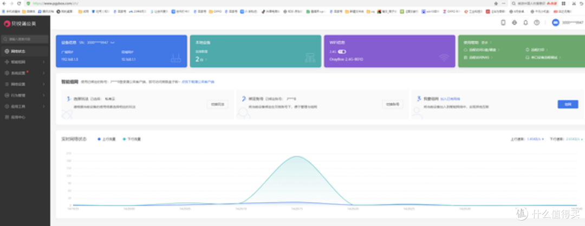Click the circular help icon in header
585x226 pixels.
(x=536, y=23)
